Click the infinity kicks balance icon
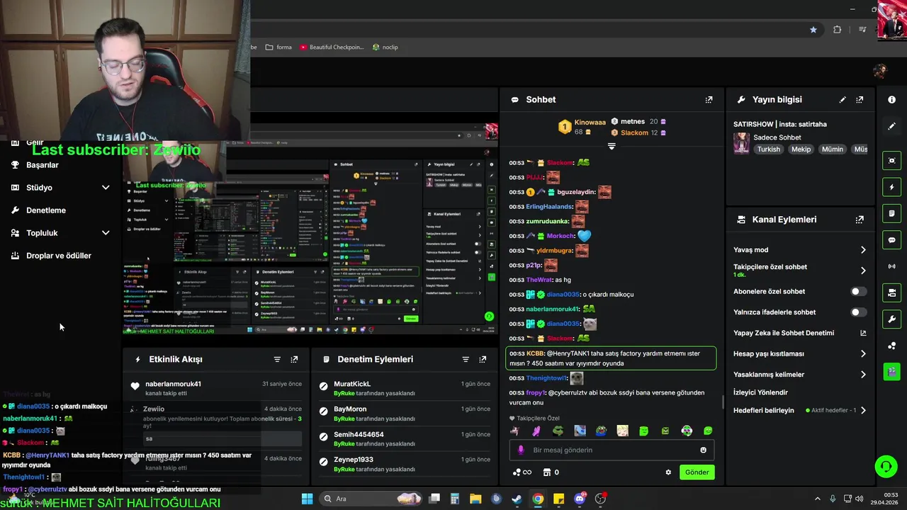The height and width of the screenshot is (510, 907). tap(522, 472)
